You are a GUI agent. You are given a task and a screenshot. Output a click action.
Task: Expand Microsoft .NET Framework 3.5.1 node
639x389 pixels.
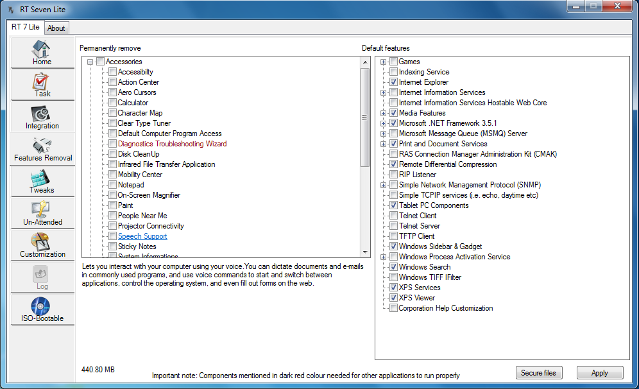tap(383, 123)
